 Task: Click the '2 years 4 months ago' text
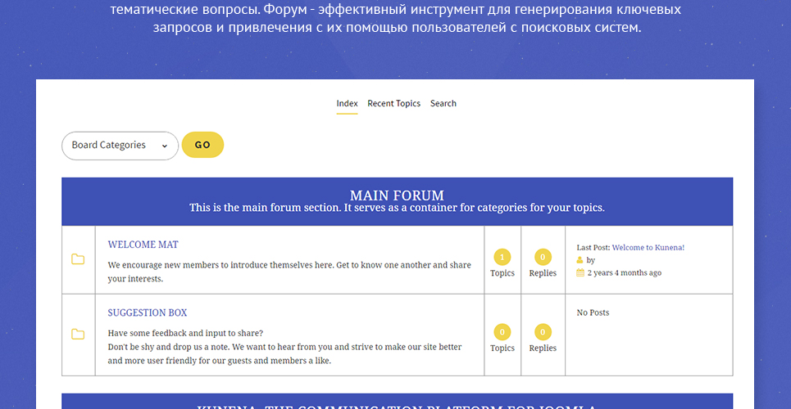click(625, 273)
